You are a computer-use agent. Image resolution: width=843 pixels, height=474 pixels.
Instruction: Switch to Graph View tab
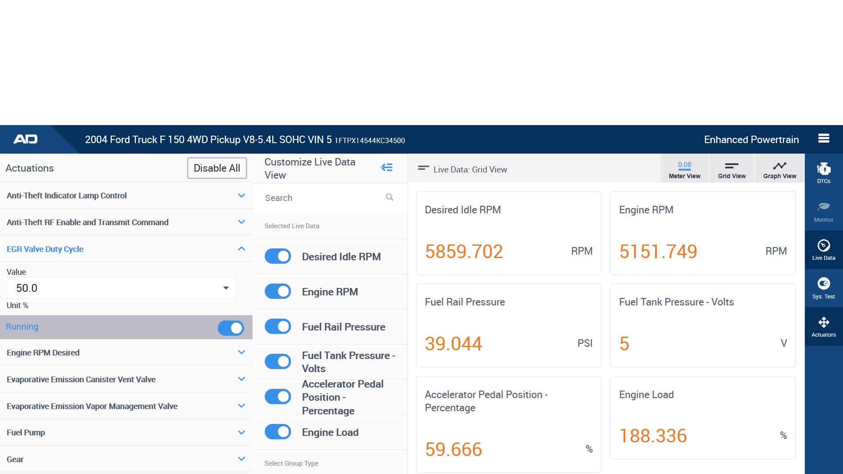[x=779, y=169]
